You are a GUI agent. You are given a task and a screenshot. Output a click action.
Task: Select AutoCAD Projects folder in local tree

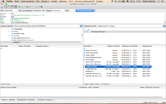(x=19, y=34)
